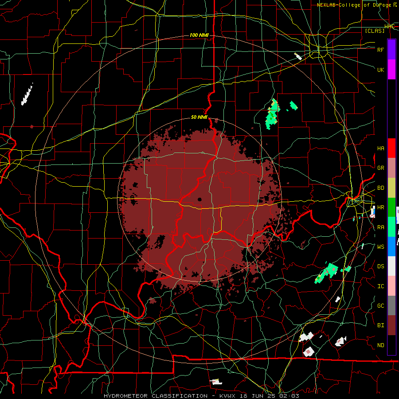Click the 'BI' legend label
The image size is (399, 399).
tap(381, 325)
